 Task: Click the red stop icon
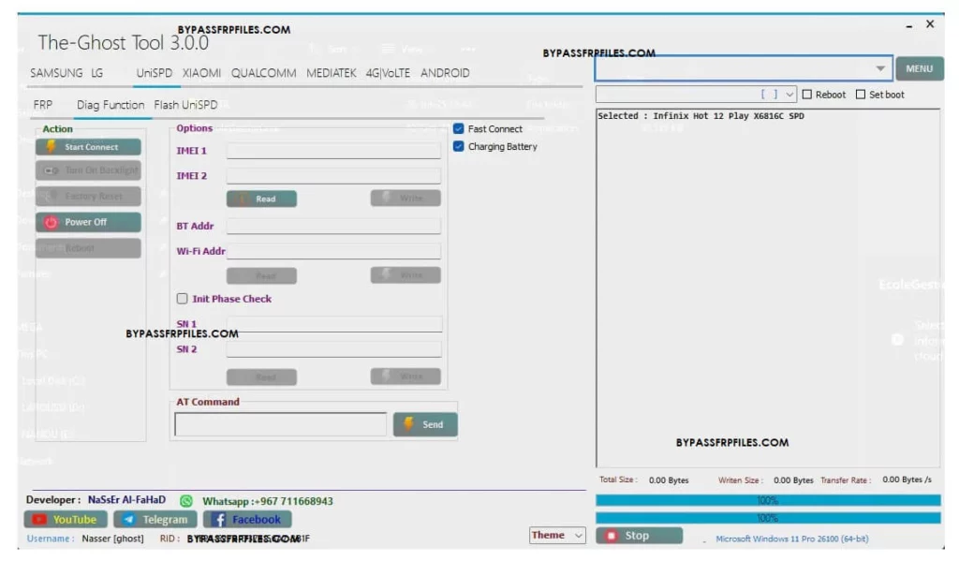coord(611,536)
